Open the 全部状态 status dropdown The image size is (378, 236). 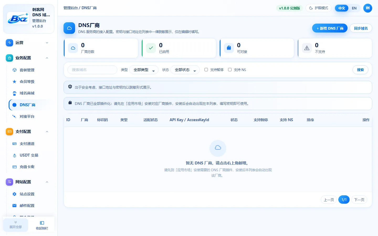click(x=185, y=70)
